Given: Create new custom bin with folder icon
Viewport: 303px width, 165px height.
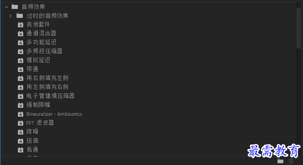Looking at the screenshot, I should [280, 161].
